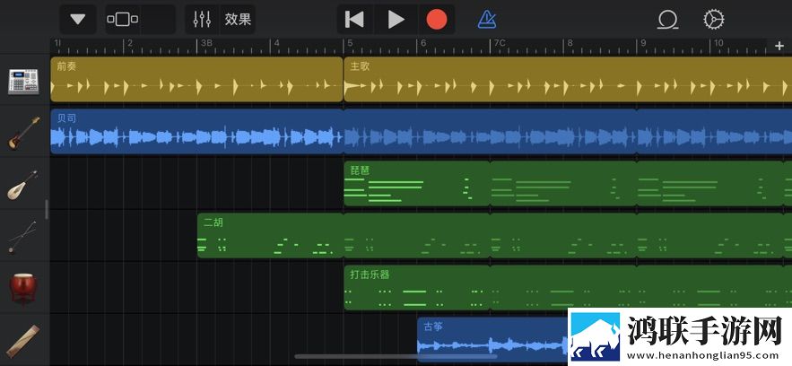Image resolution: width=792 pixels, height=366 pixels.
Task: Select the drum machine track icon
Action: click(23, 81)
